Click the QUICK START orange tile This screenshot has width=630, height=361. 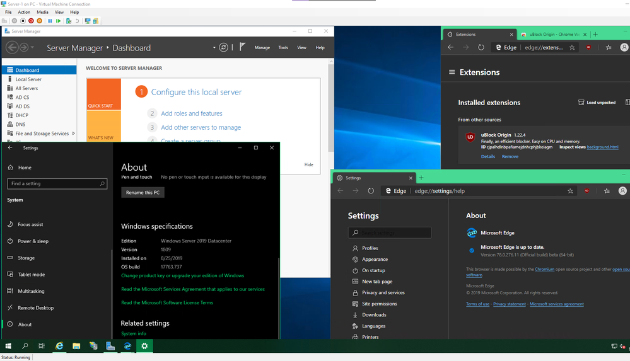tap(103, 94)
